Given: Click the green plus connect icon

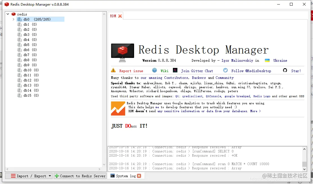Looking at the screenshot, I should tap(57, 176).
